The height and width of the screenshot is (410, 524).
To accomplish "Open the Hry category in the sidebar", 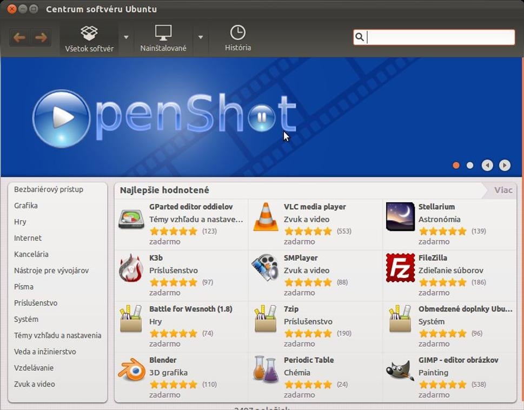I will pos(20,222).
